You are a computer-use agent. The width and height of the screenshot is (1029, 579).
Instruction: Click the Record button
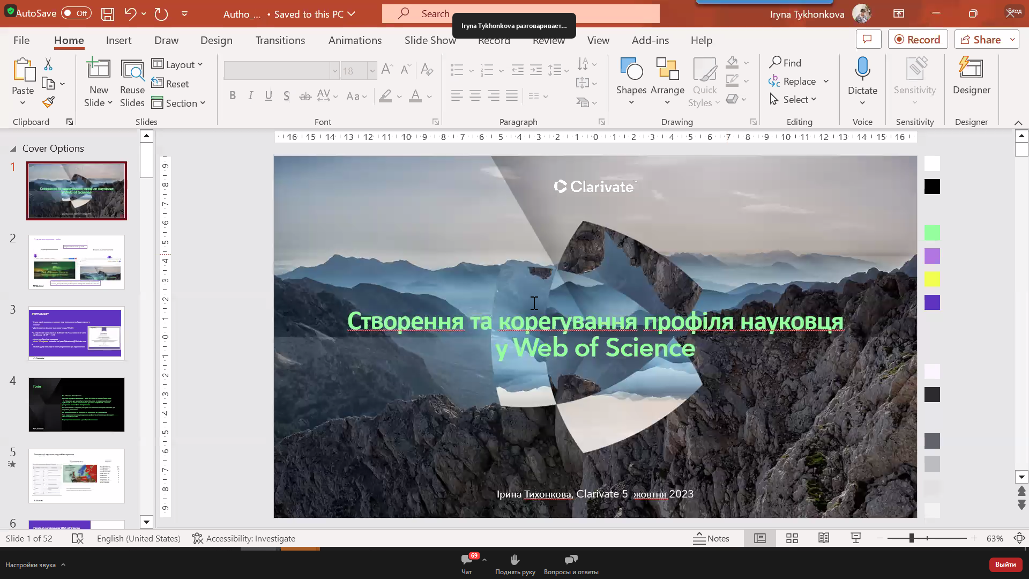click(918, 40)
